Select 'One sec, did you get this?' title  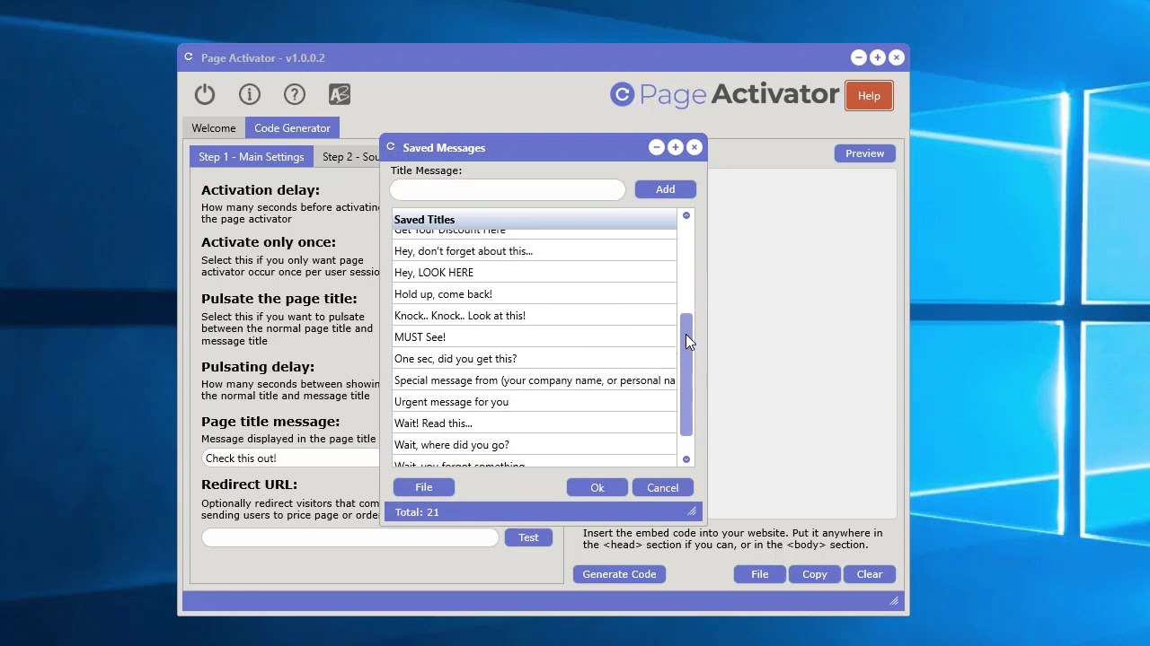pyautogui.click(x=535, y=359)
